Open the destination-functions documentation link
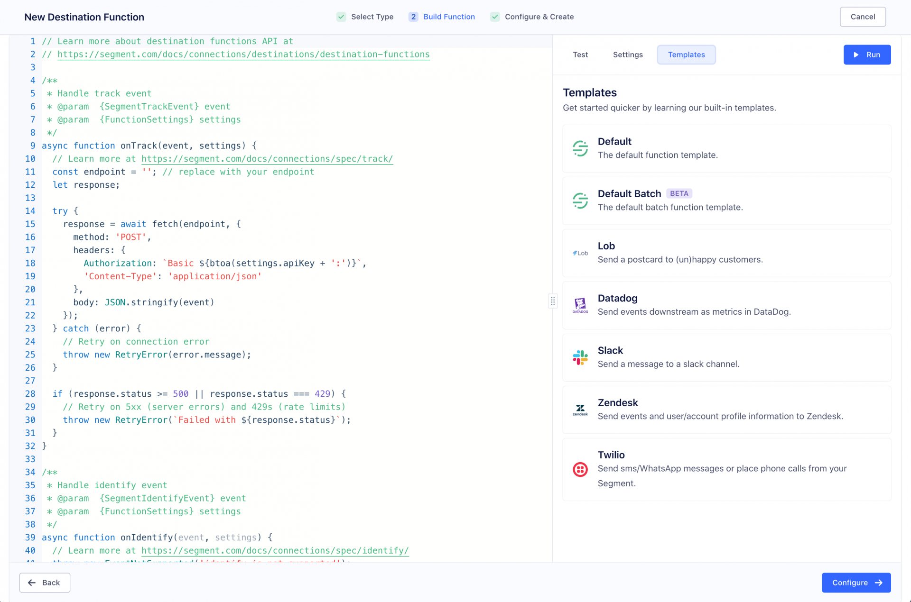 click(x=243, y=54)
